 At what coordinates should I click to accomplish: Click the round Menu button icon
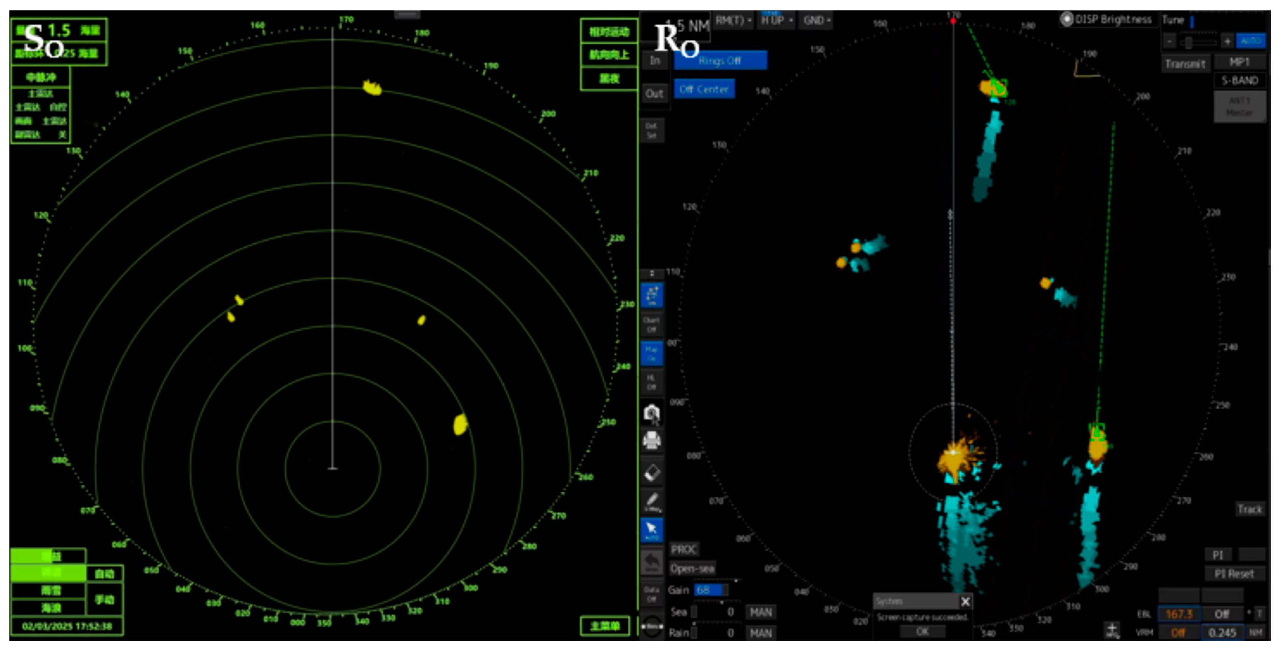click(651, 626)
